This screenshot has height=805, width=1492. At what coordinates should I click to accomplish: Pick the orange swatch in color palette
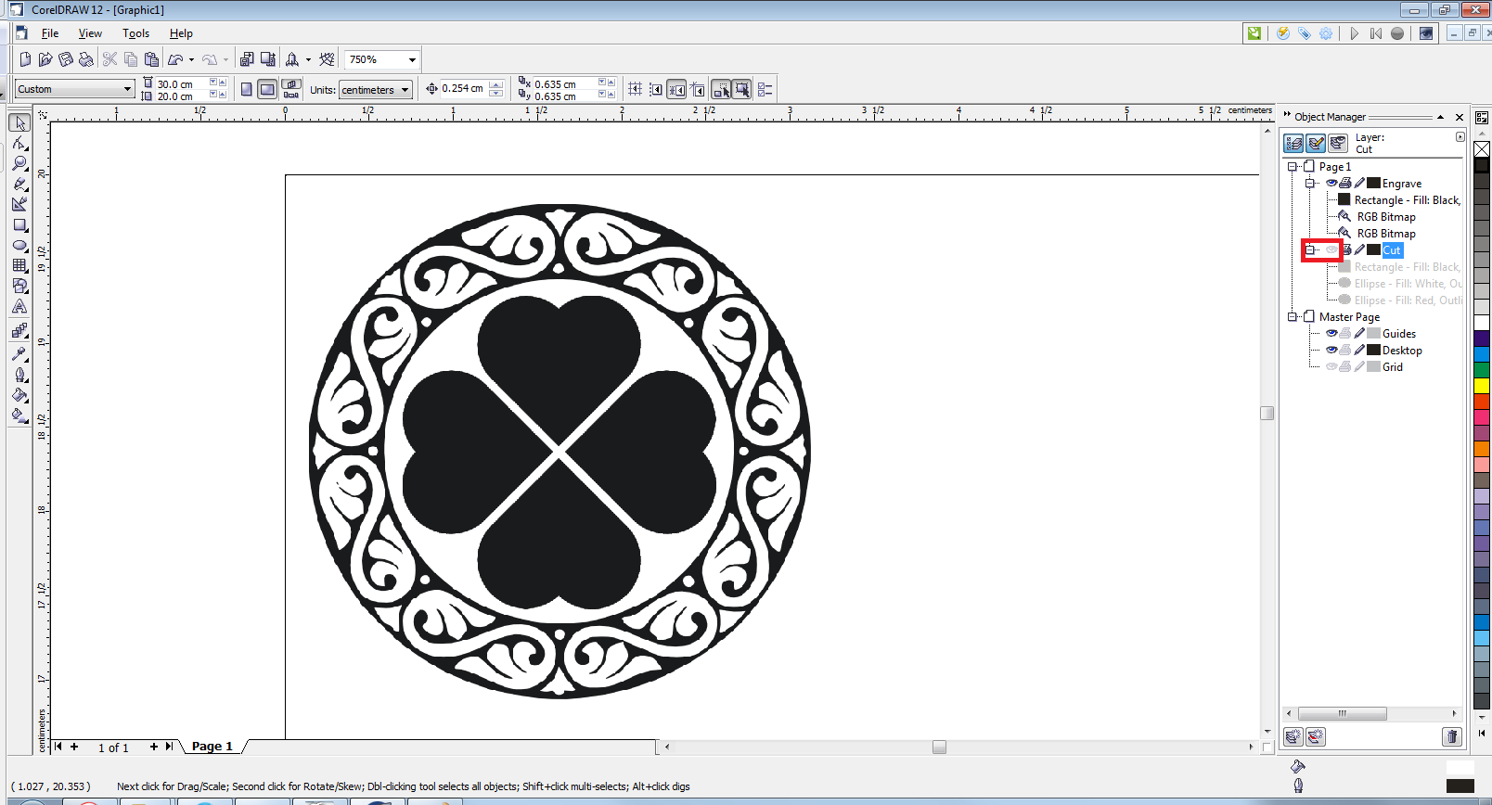tap(1482, 449)
